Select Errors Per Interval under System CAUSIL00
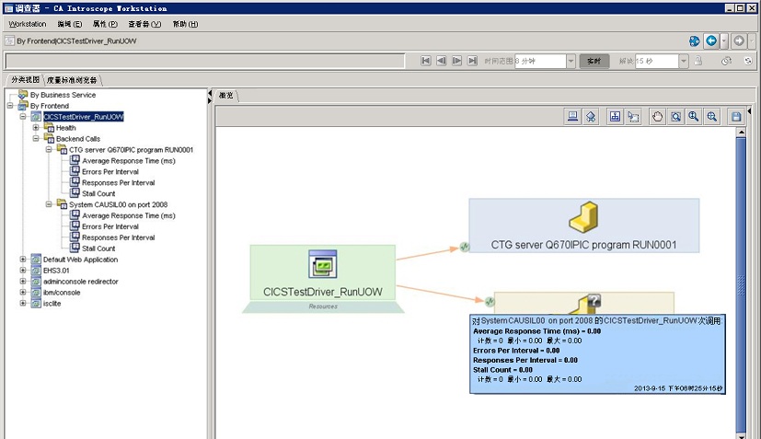 point(110,226)
